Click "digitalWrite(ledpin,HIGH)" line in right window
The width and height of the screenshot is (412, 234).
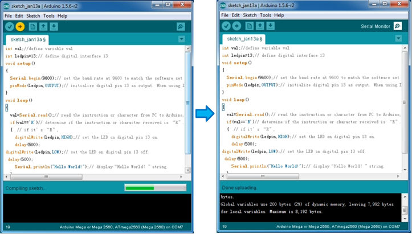tap(303, 137)
